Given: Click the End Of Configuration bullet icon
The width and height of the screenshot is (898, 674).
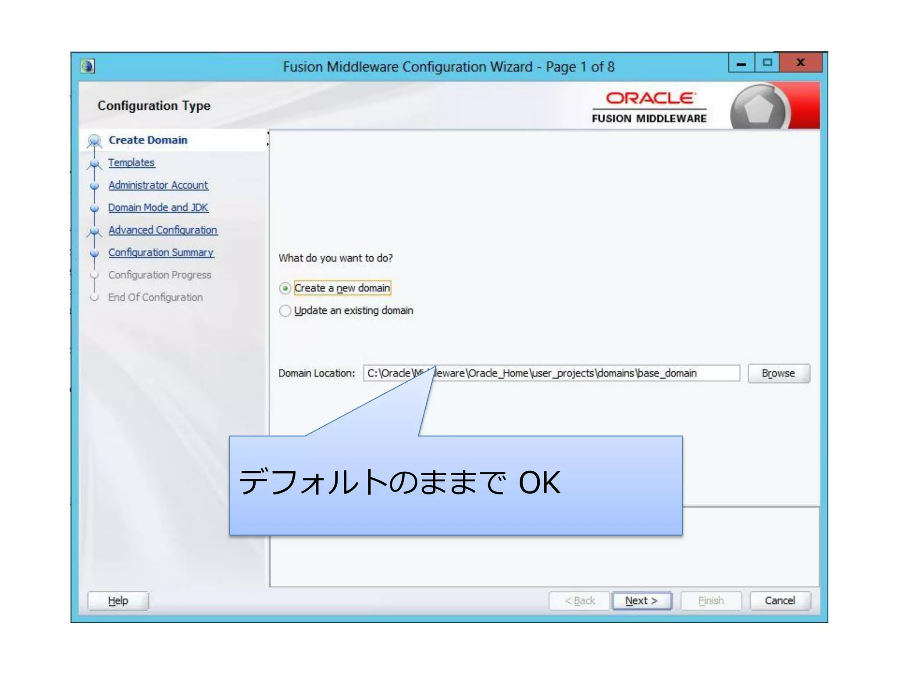Looking at the screenshot, I should (x=94, y=298).
